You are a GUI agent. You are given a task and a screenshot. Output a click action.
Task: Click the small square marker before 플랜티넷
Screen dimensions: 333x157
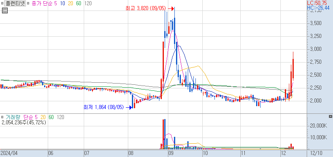[x=2, y=3]
